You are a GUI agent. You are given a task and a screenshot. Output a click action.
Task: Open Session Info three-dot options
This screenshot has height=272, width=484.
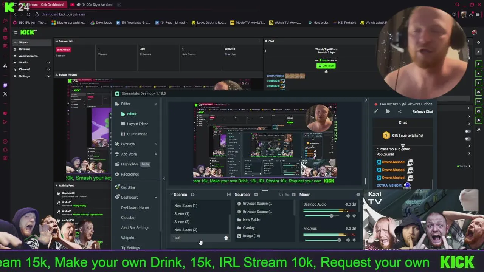pos(259,41)
